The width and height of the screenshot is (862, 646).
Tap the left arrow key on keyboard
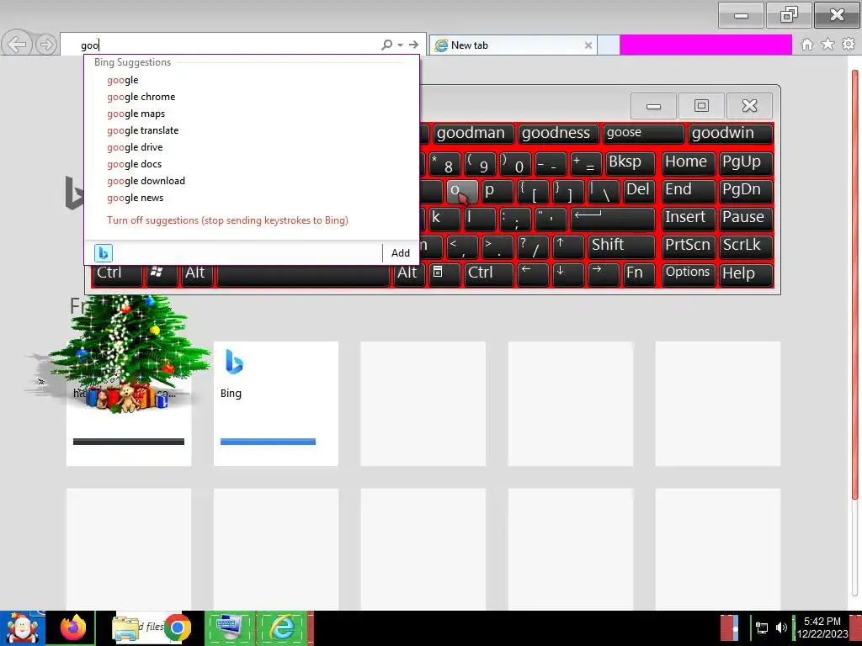533,274
